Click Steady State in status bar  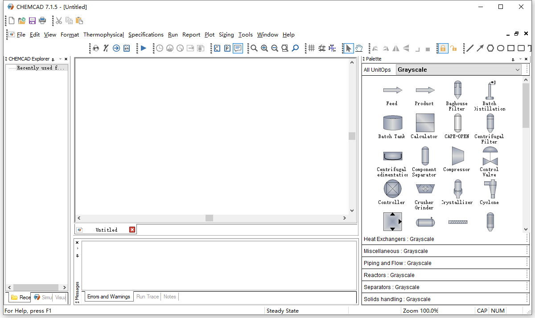click(283, 311)
